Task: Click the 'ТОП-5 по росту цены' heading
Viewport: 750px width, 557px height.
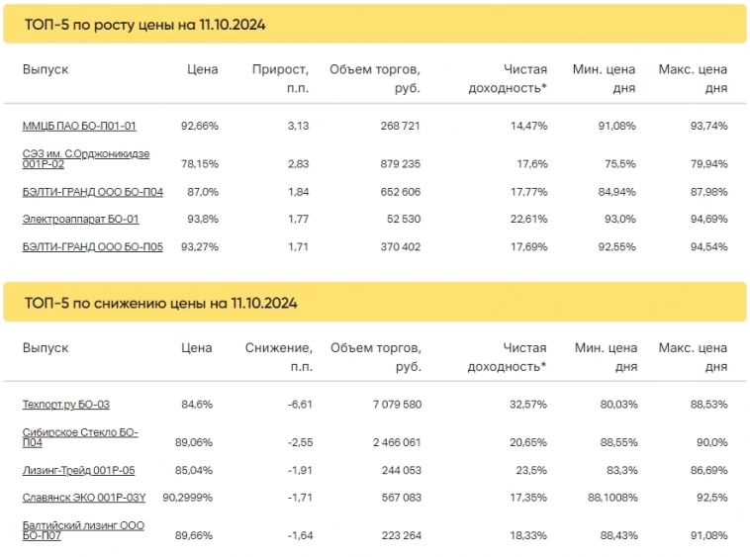Action: pyautogui.click(x=145, y=24)
